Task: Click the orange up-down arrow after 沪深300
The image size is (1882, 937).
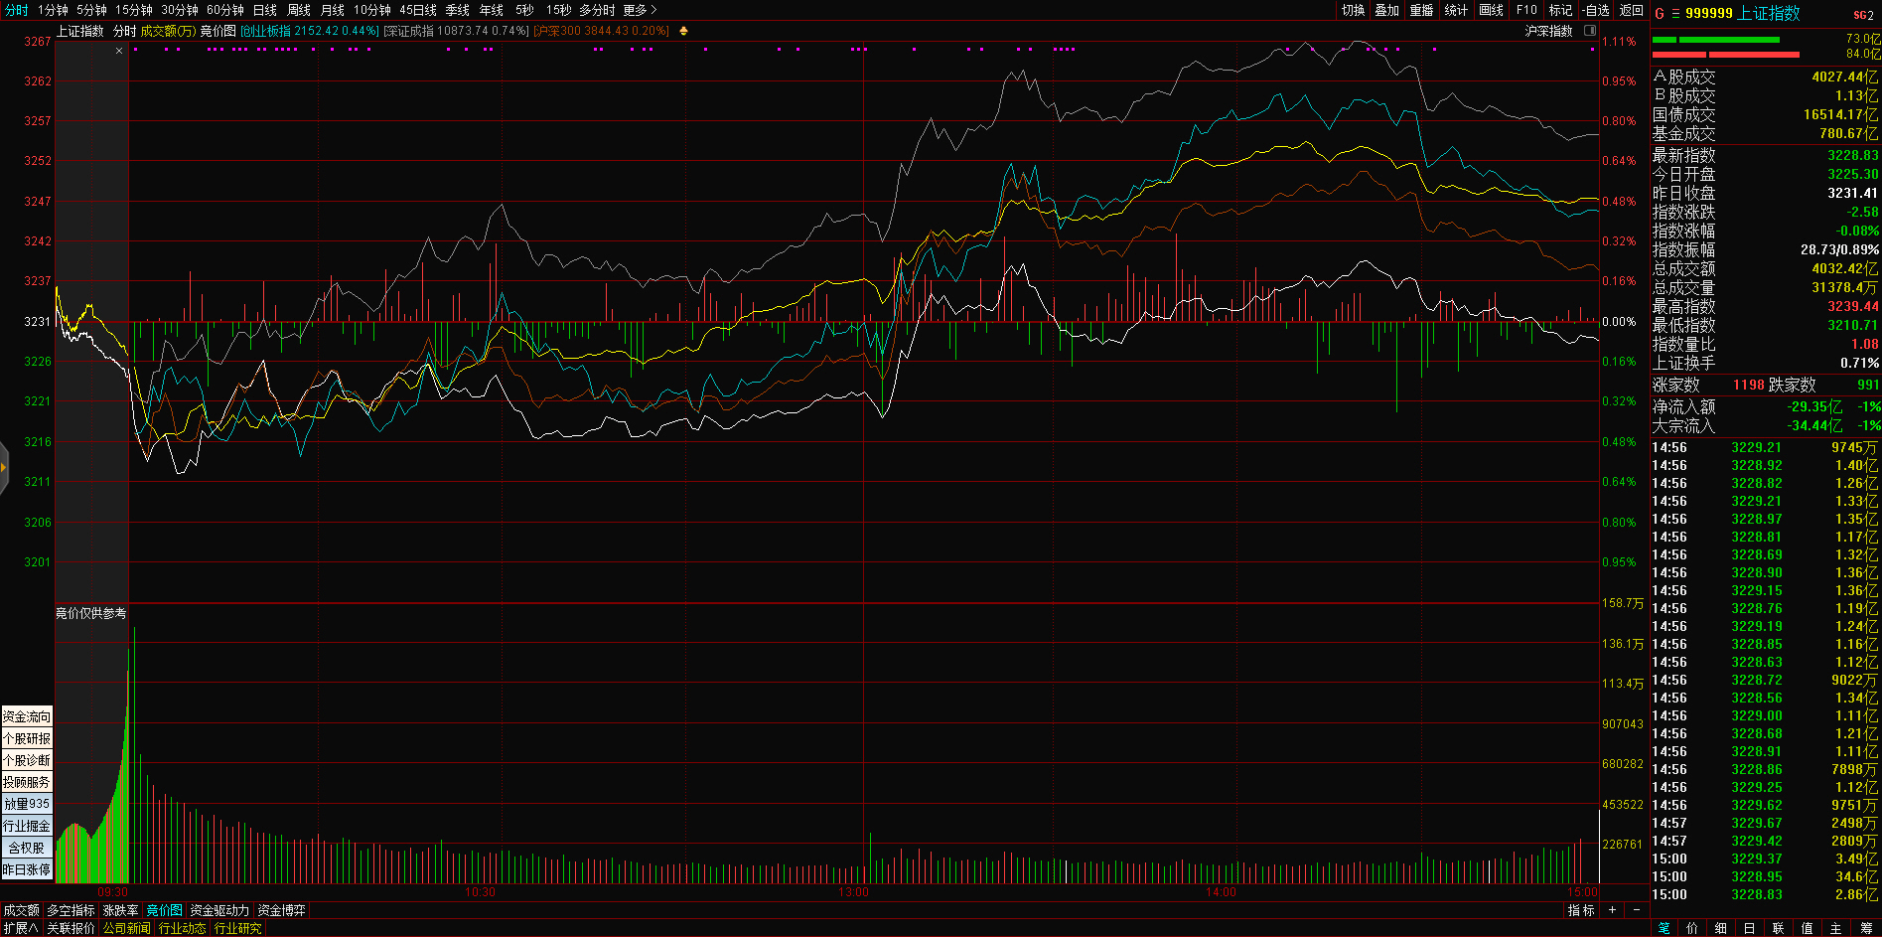Action: (x=683, y=31)
